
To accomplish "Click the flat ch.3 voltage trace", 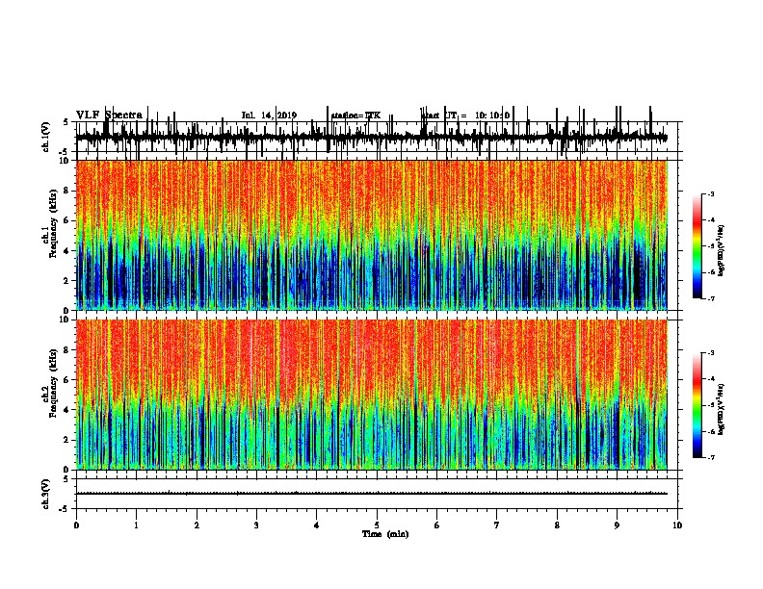I will [x=372, y=494].
